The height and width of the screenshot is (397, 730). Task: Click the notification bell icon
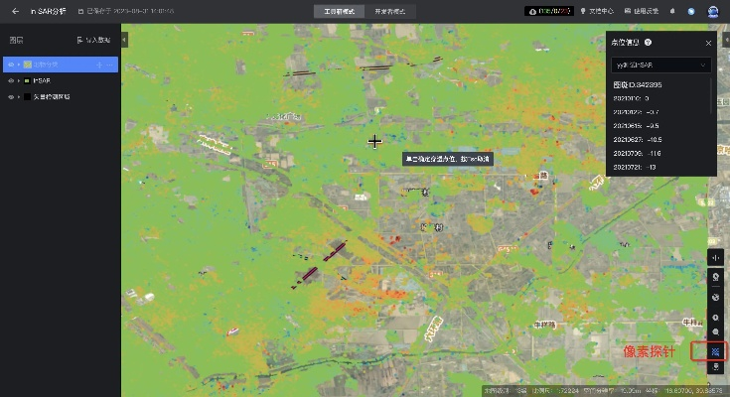point(673,12)
